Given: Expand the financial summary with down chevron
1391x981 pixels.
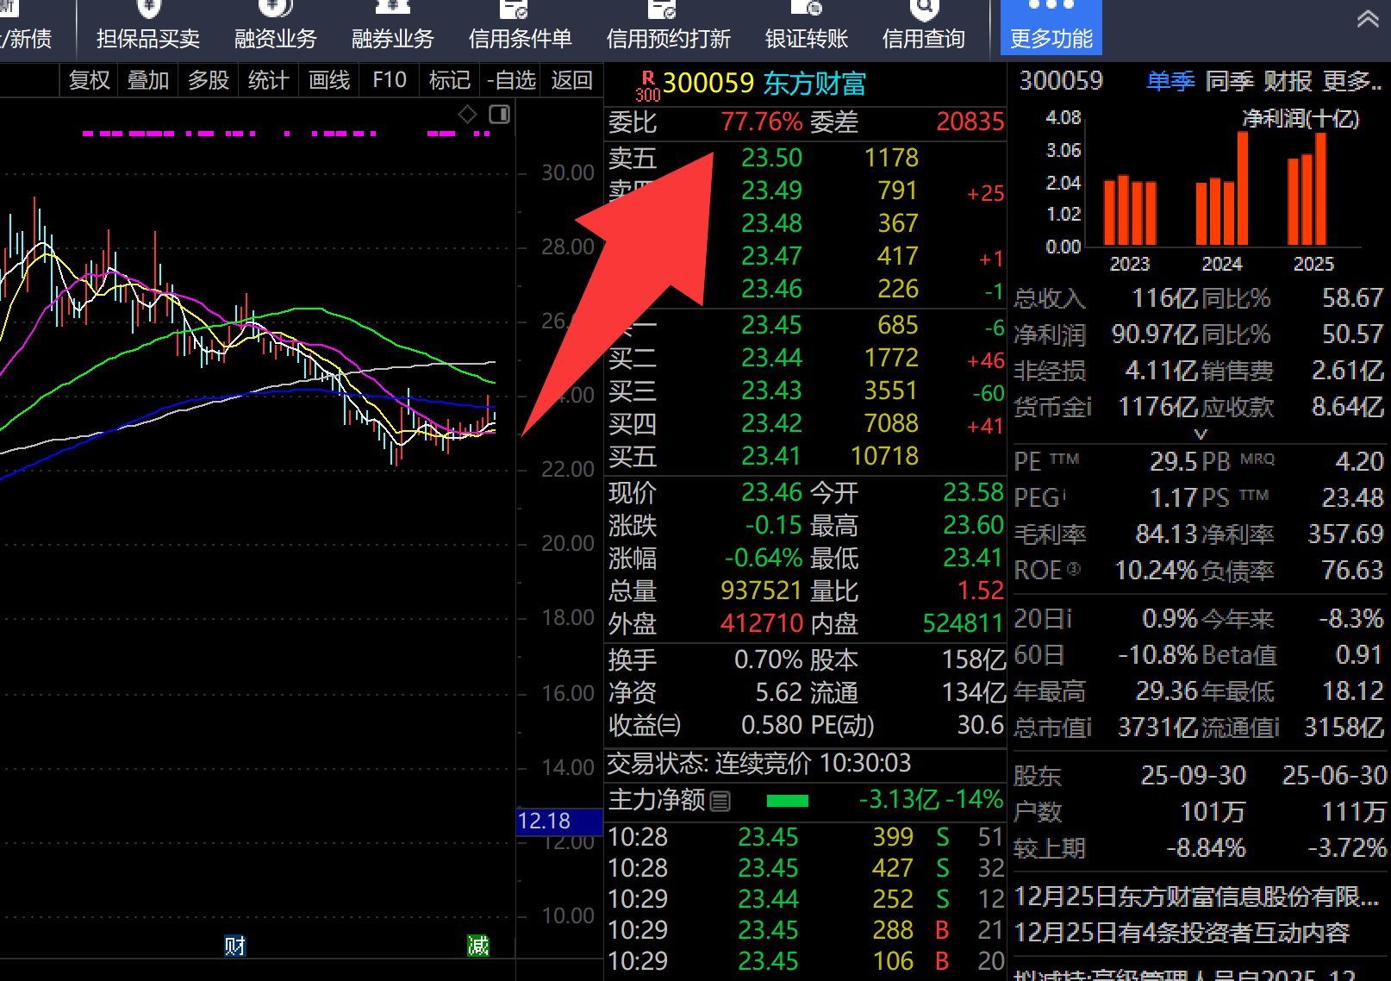Looking at the screenshot, I should coord(1201,434).
